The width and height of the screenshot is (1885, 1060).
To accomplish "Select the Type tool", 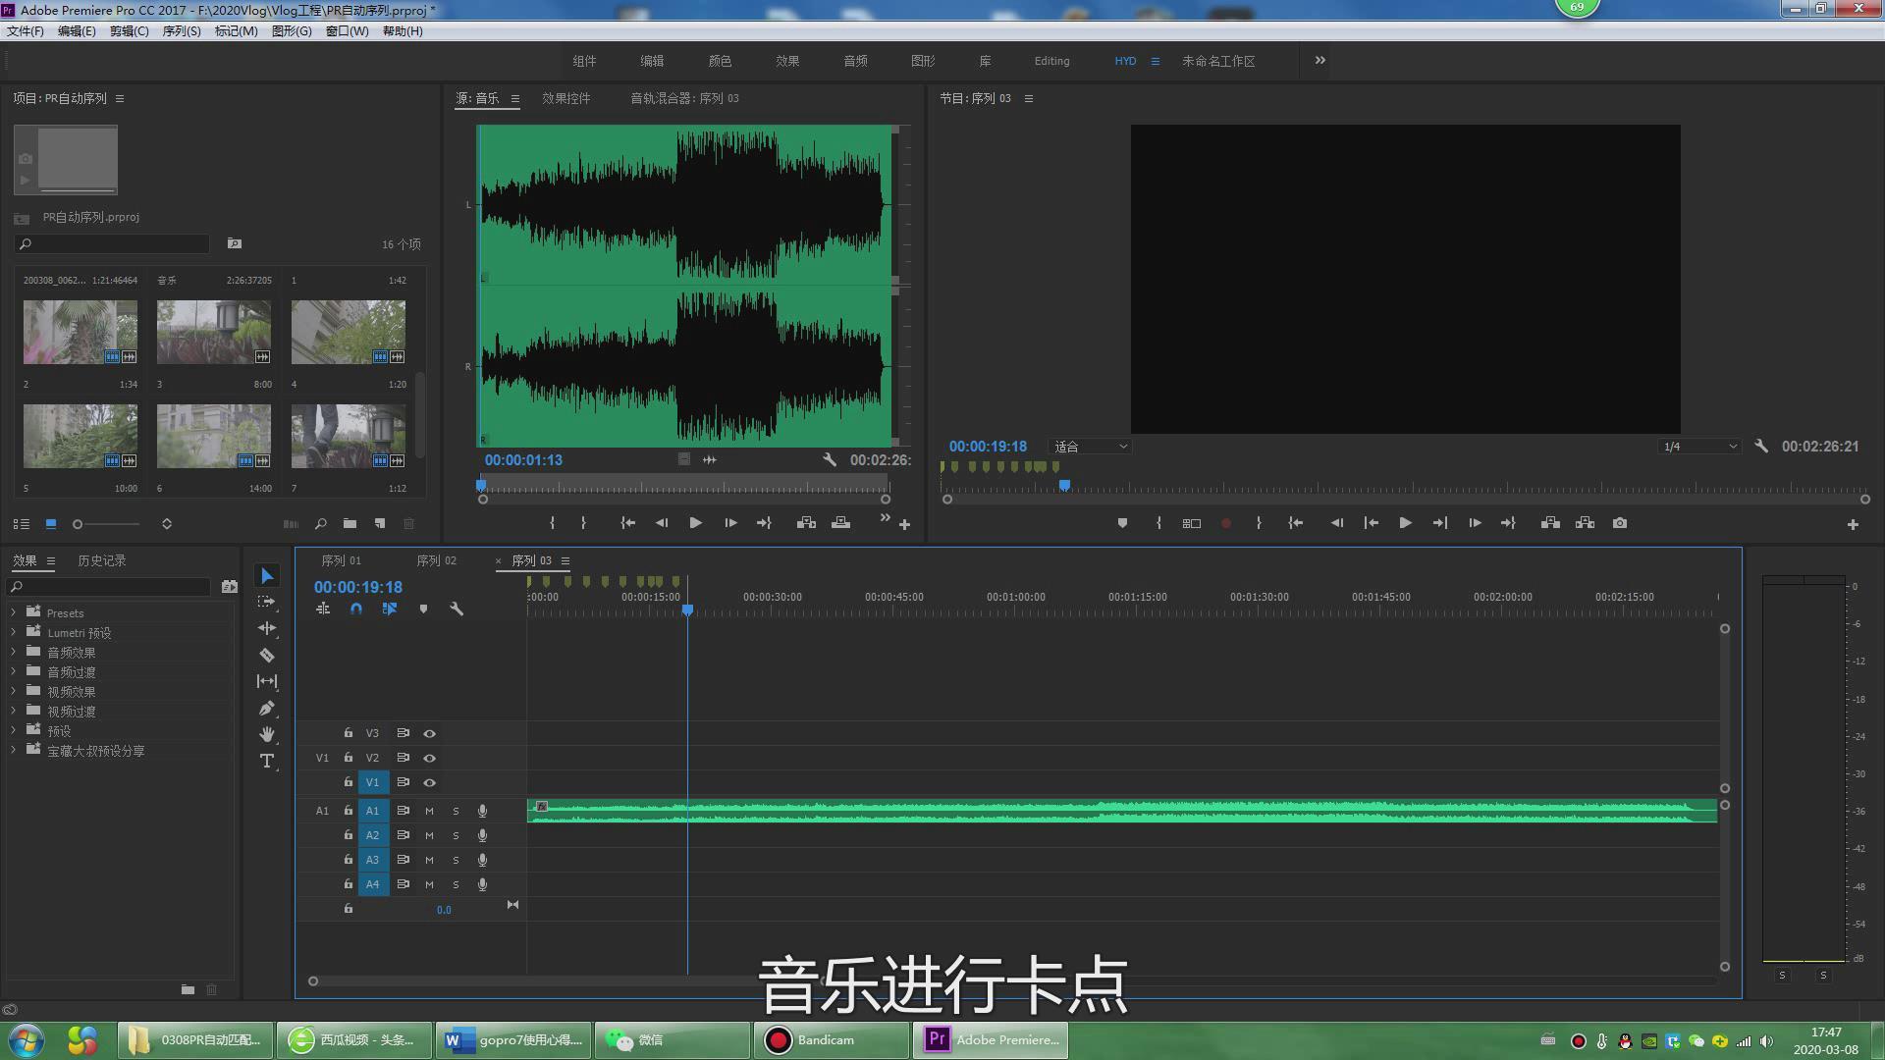I will tap(266, 761).
